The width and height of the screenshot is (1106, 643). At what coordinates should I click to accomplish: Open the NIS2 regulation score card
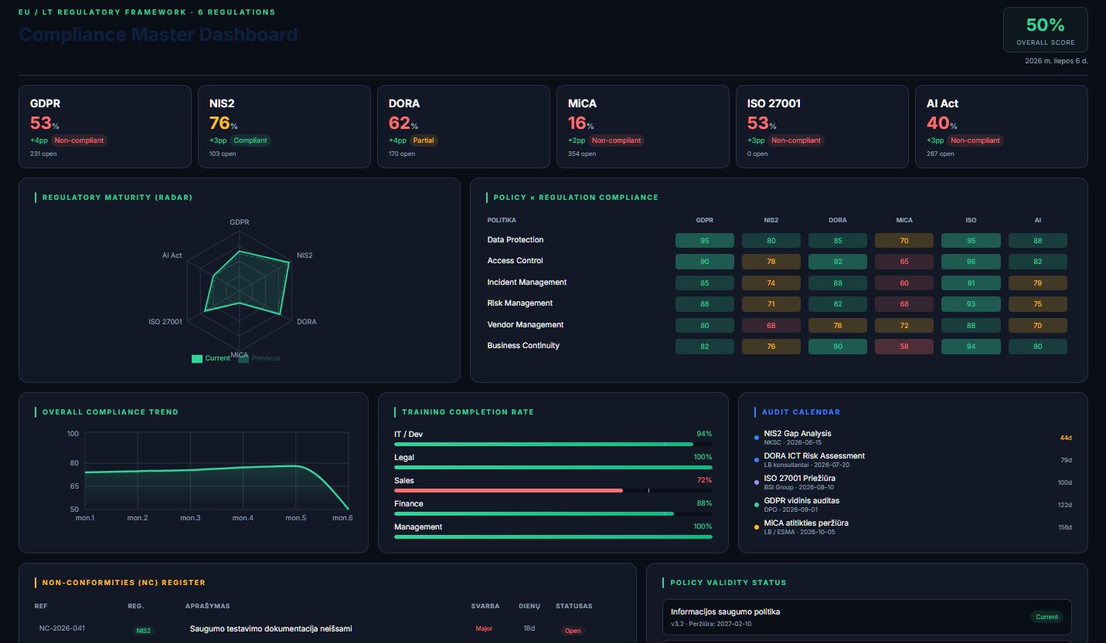[284, 127]
